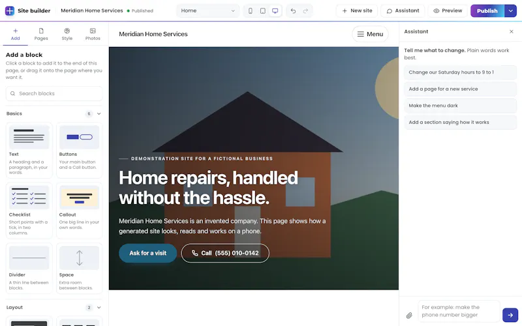Collapse the Layout section
This screenshot has width=522, height=326.
click(x=99, y=307)
